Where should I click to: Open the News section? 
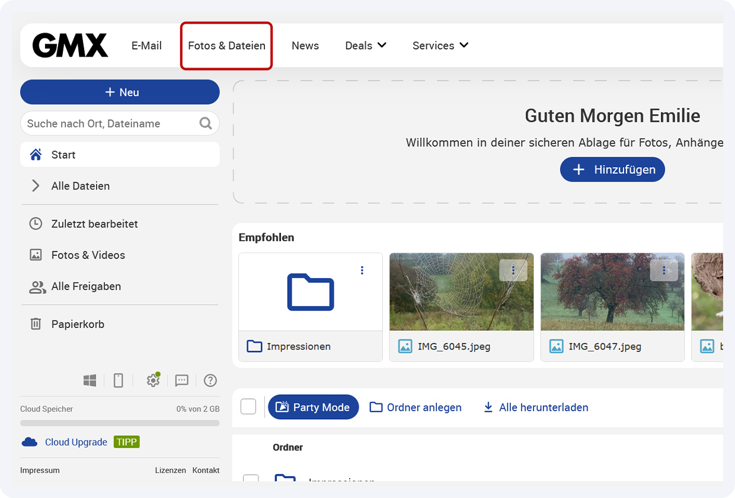click(305, 45)
